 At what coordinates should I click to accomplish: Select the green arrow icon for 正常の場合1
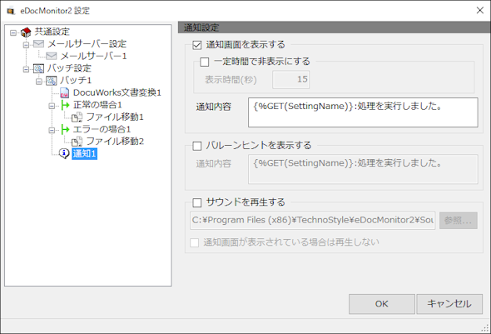[65, 105]
